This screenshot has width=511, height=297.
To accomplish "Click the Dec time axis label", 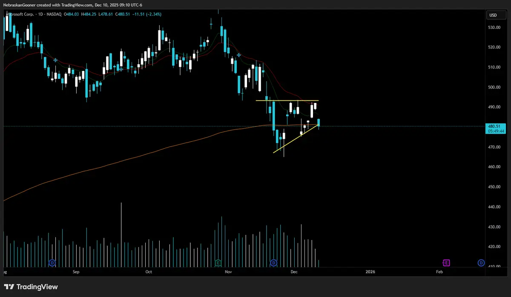I will coord(295,271).
